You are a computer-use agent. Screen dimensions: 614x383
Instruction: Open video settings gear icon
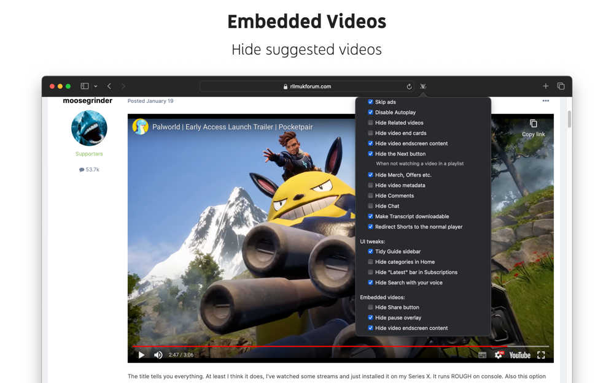point(499,355)
